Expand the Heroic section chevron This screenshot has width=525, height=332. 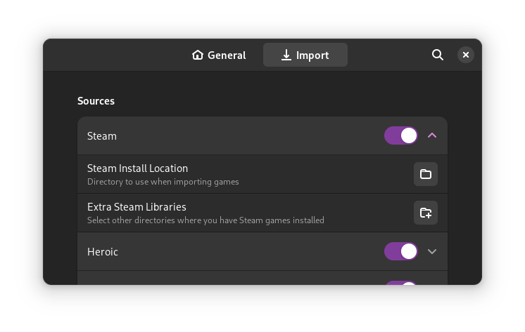432,251
